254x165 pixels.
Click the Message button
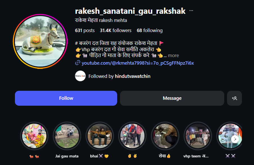point(172,98)
